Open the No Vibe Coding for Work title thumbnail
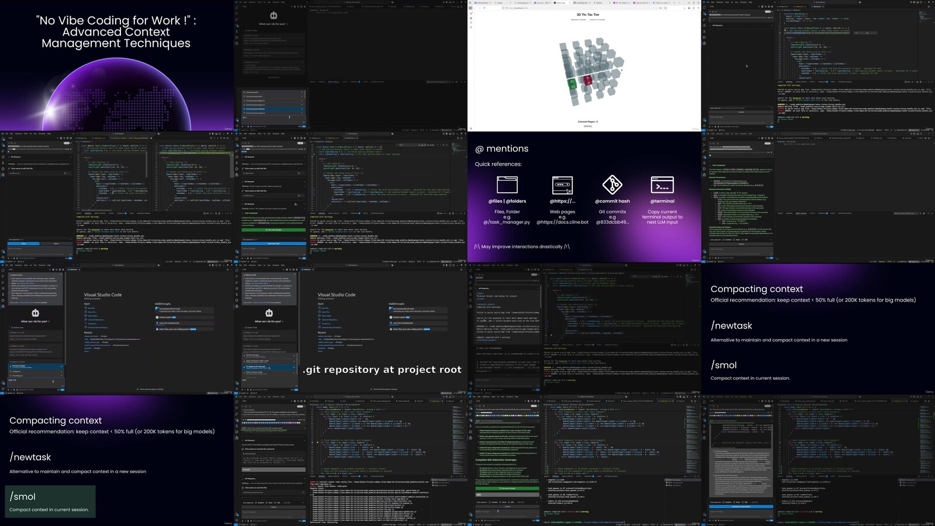 tap(116, 65)
